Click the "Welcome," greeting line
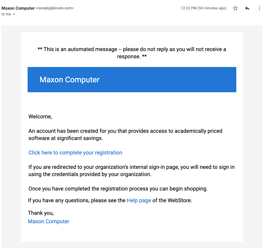Viewport: 263px width, 250px height. (x=40, y=116)
